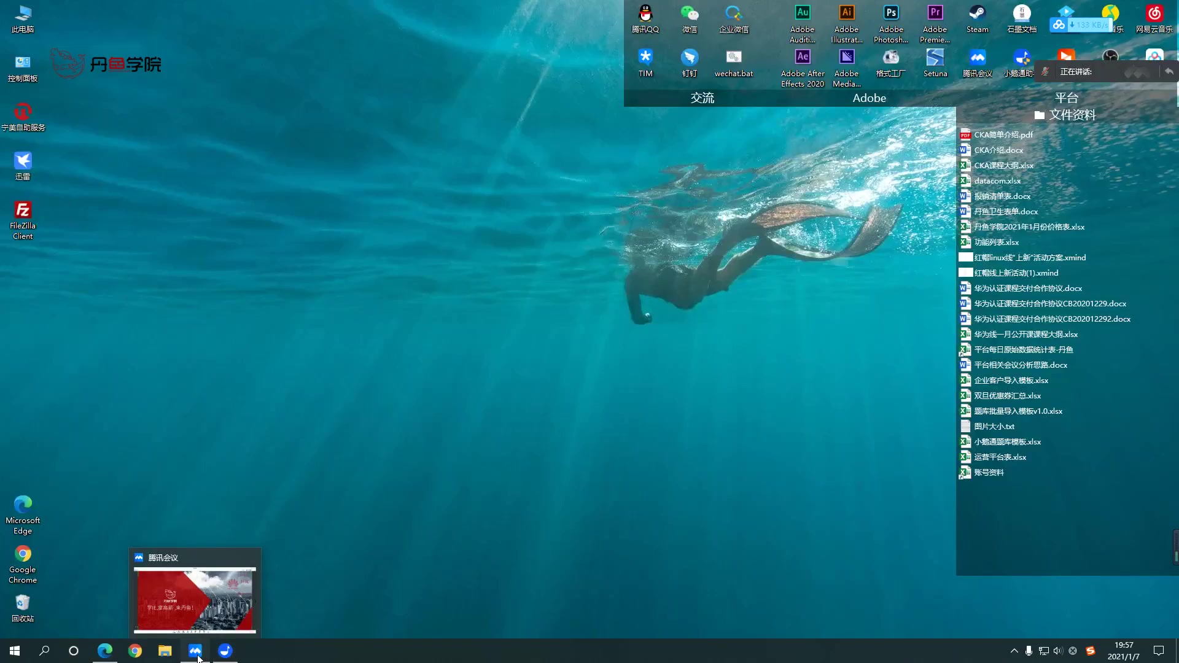This screenshot has height=663, width=1179.
Task: Open the 腾讯QQ desktop shortcut
Action: [645, 18]
